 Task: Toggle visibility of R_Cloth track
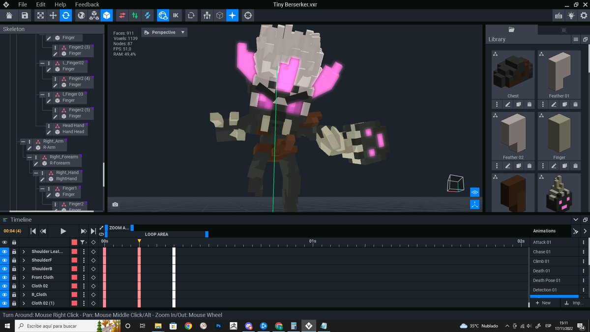tap(4, 295)
